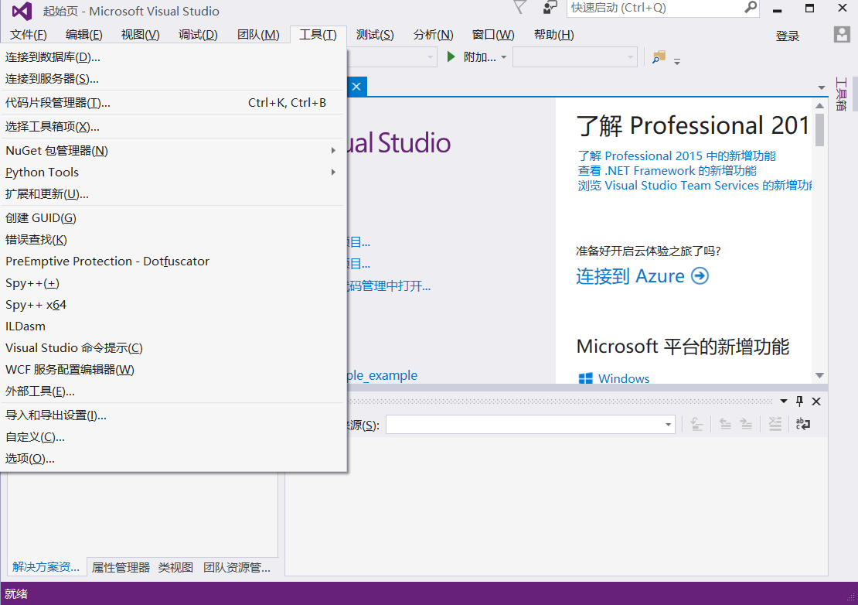Open the vertical 工具箱 toolbox tab

[x=841, y=94]
